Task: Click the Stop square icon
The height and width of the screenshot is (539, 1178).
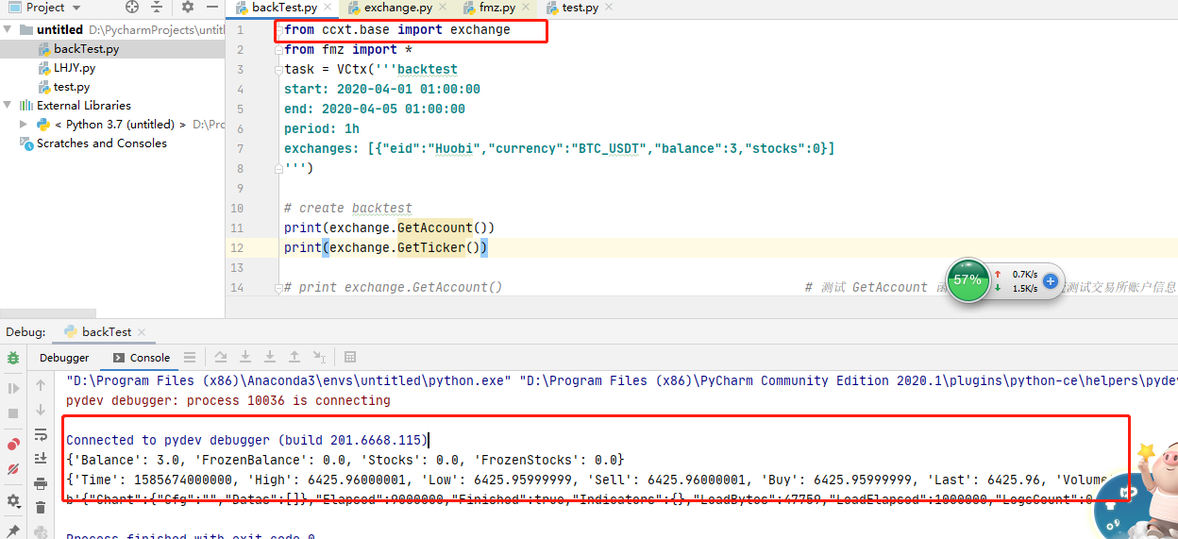Action: point(13,413)
